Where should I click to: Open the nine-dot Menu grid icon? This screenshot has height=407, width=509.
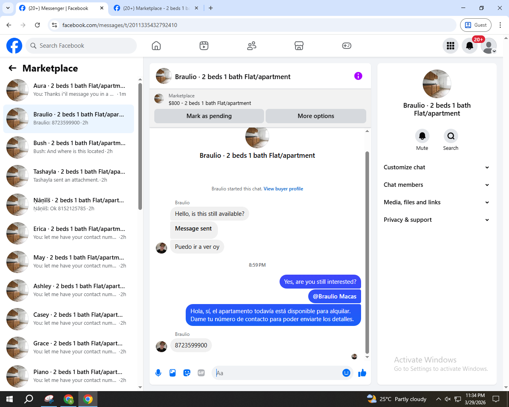coord(451,46)
